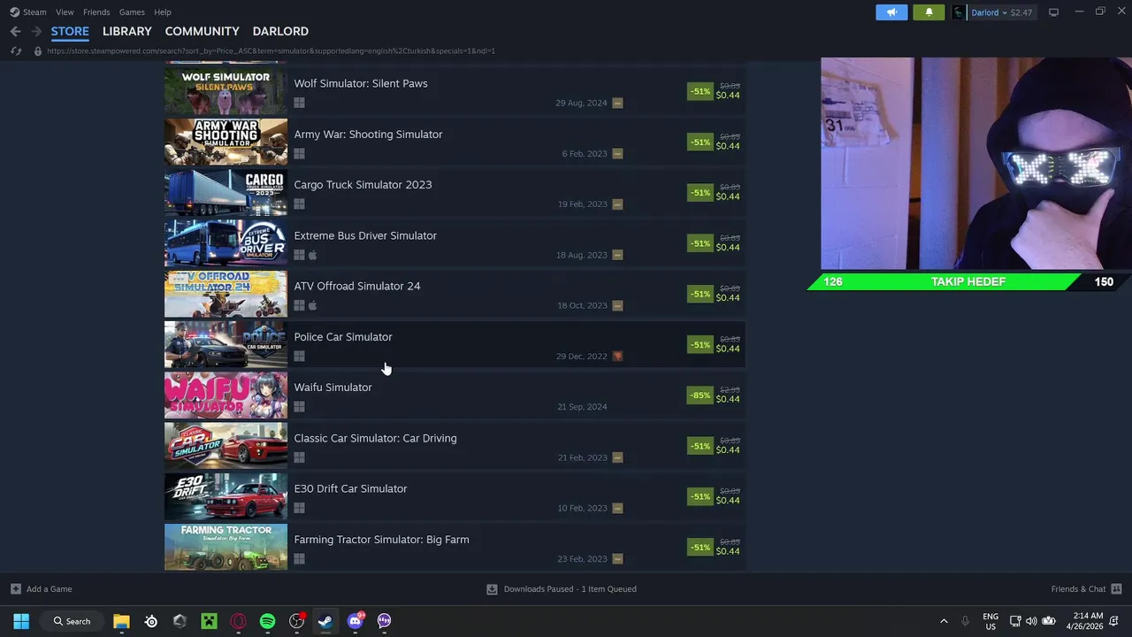Open the Windows Start menu
Viewport: 1132px width, 637px height.
click(x=21, y=621)
